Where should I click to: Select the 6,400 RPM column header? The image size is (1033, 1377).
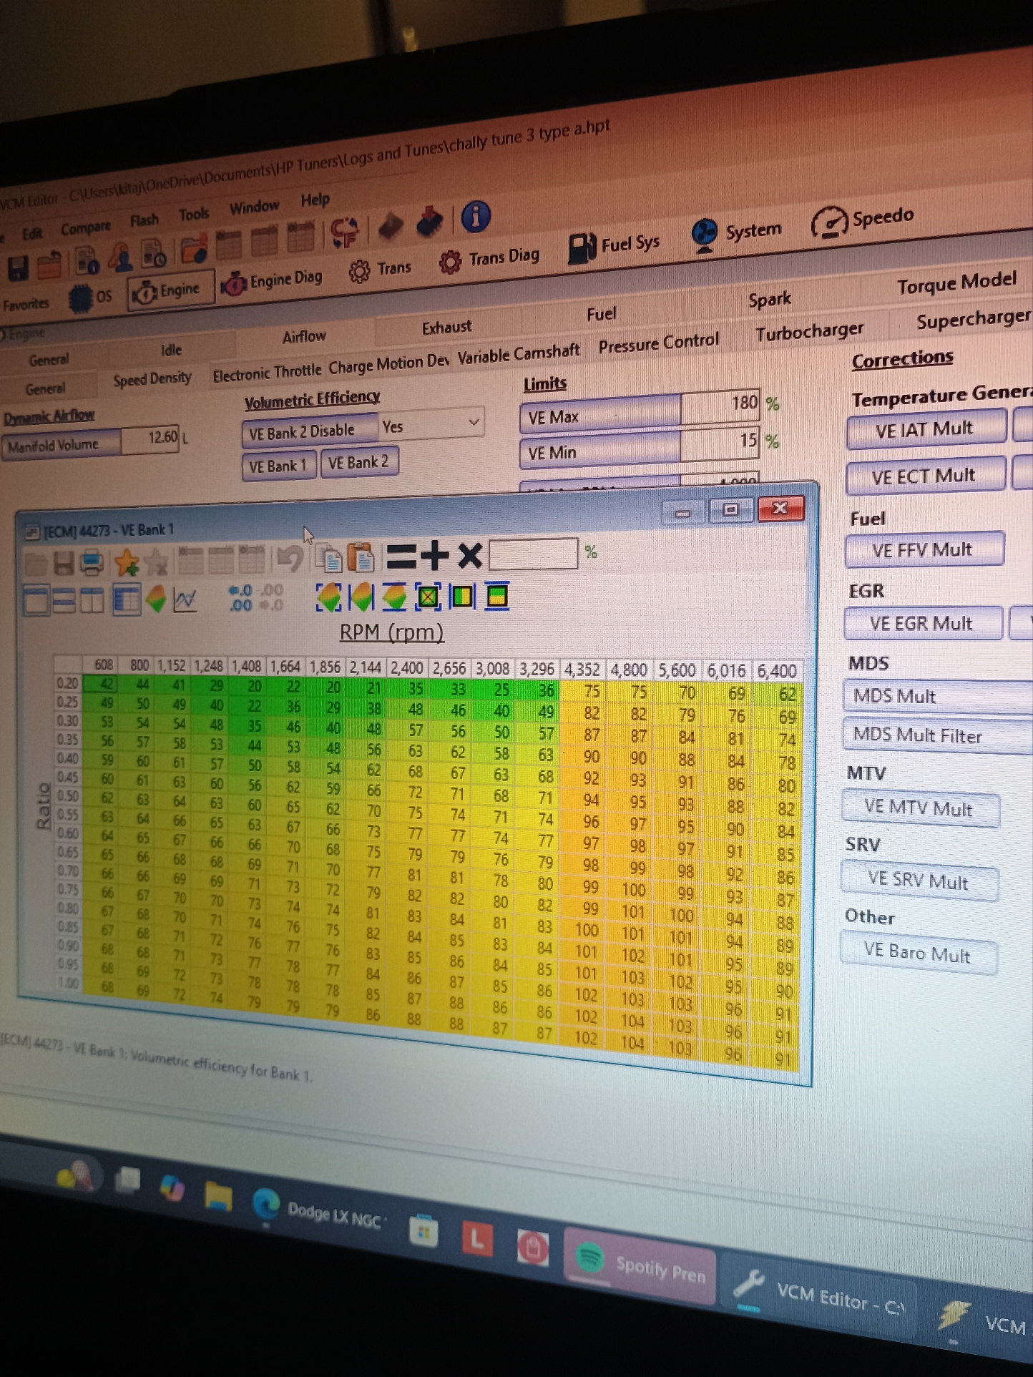click(x=777, y=671)
